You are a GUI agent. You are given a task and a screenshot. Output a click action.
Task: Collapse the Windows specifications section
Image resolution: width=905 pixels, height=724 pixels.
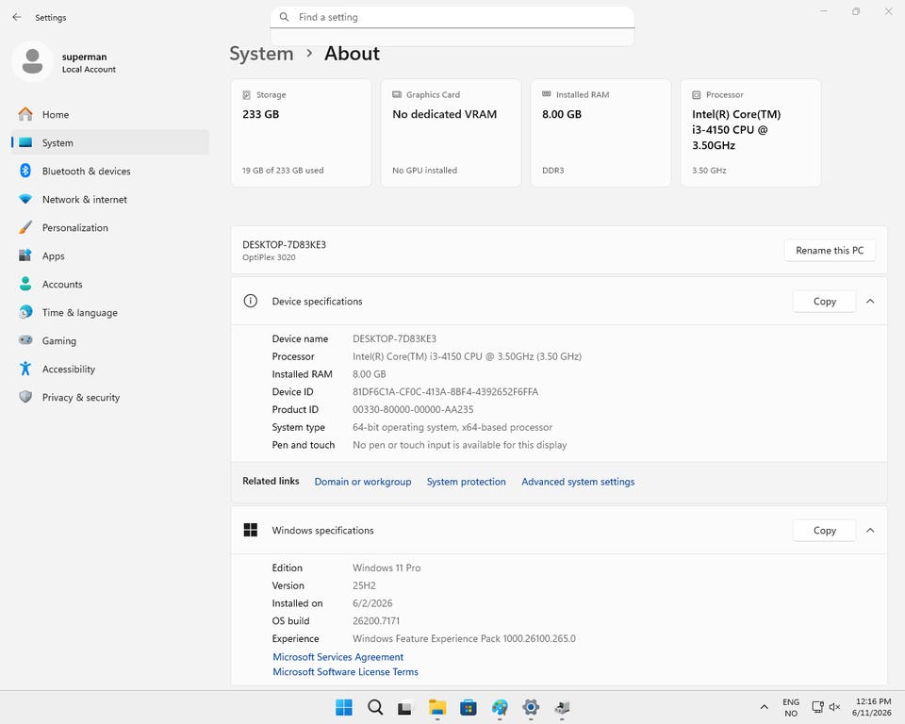point(870,531)
